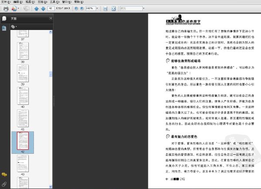Screen dimensions: 261x189
Task: Click the find search box
Action: (x=131, y=8)
